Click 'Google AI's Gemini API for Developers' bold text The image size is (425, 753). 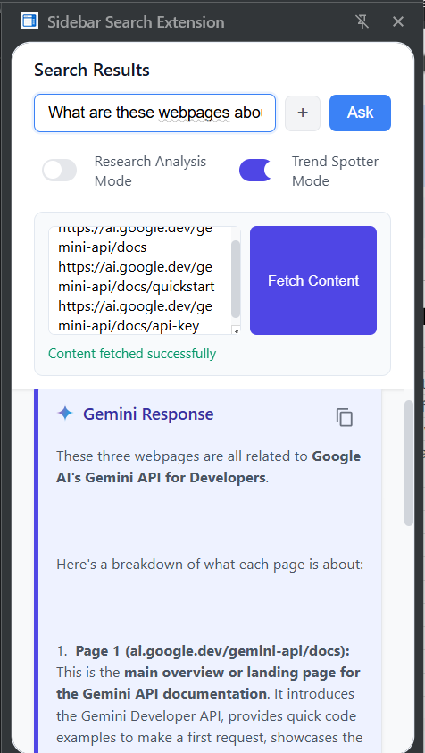pyautogui.click(x=208, y=467)
